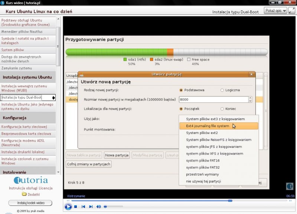The width and height of the screenshot is (297, 214).
Task: Open the Pokaż opis dropdown
Action: 275,11
